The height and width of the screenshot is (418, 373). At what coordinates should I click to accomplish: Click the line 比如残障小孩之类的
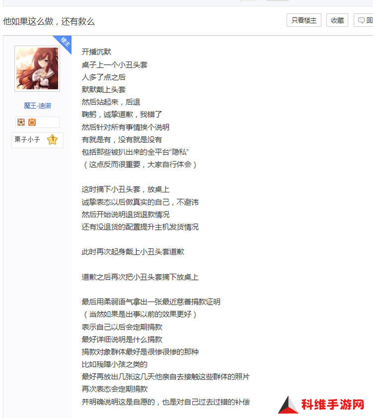(114, 364)
